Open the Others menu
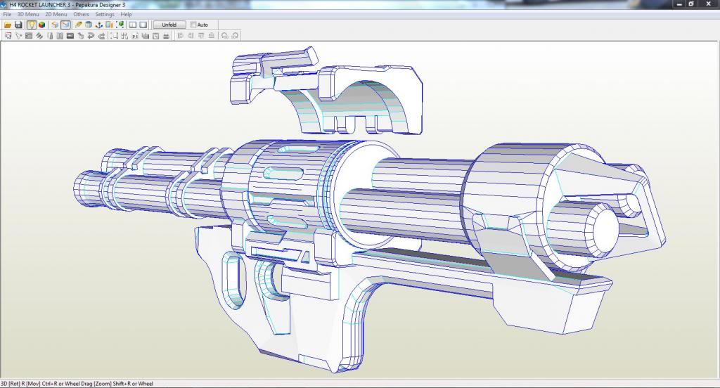This screenshot has width=720, height=388. (x=81, y=14)
